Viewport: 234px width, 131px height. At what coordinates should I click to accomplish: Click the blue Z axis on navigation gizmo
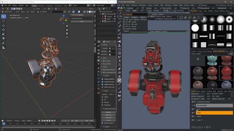[x=64, y=15]
